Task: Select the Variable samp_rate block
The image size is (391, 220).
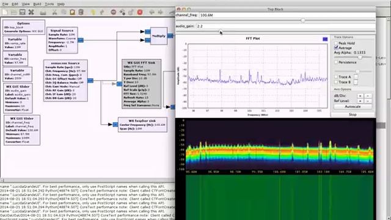Action: [15, 43]
